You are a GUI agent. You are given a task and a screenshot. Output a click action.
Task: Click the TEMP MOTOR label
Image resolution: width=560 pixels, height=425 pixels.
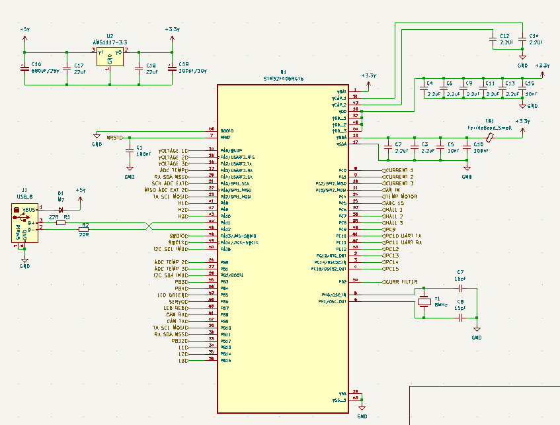tap(400, 197)
